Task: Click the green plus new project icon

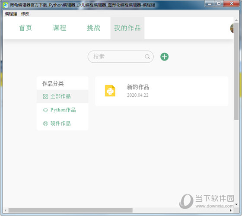Action: tap(164, 57)
